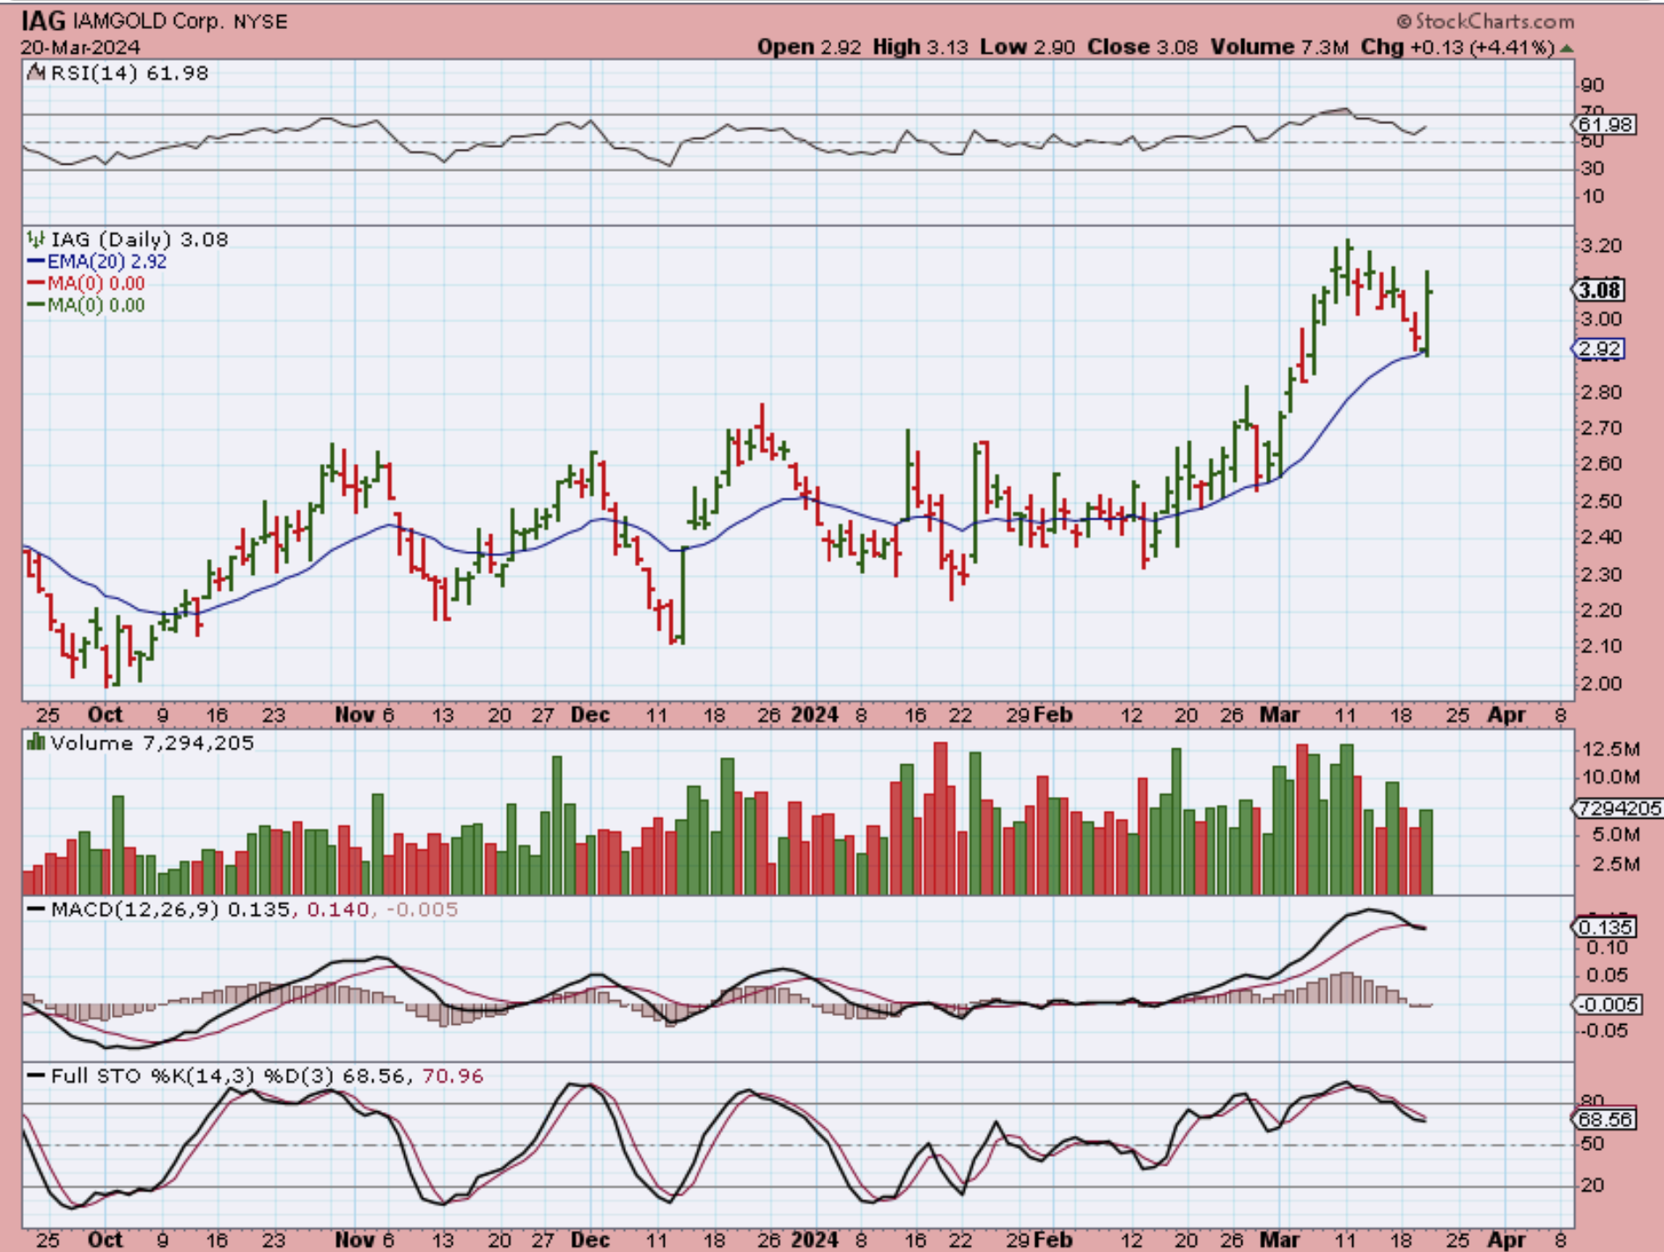Click the IAG (Daily) 3.08 panel label
1664x1252 pixels.
tap(139, 239)
